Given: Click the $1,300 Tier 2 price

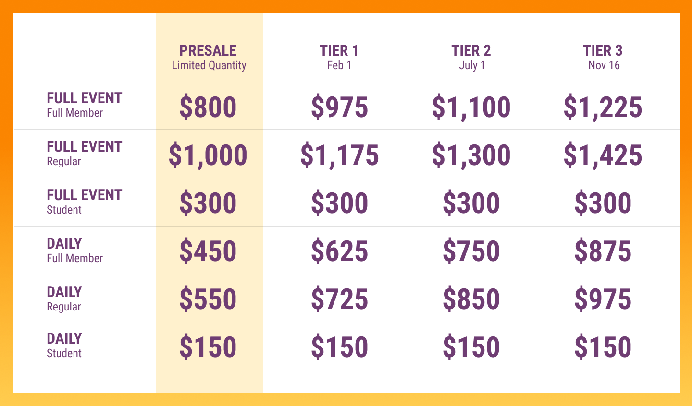Looking at the screenshot, I should coord(471,155).
